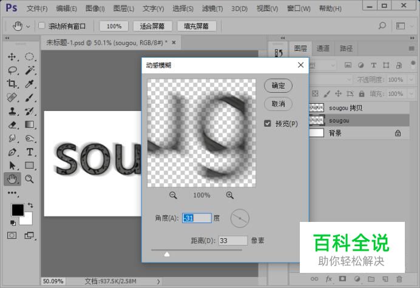420x288 pixels.
Task: Add a layer style with fx icon
Action: [329, 279]
